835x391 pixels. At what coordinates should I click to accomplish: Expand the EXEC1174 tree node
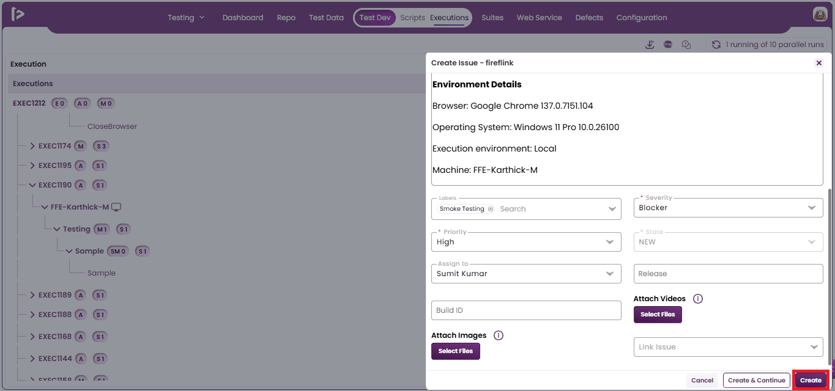click(x=32, y=146)
